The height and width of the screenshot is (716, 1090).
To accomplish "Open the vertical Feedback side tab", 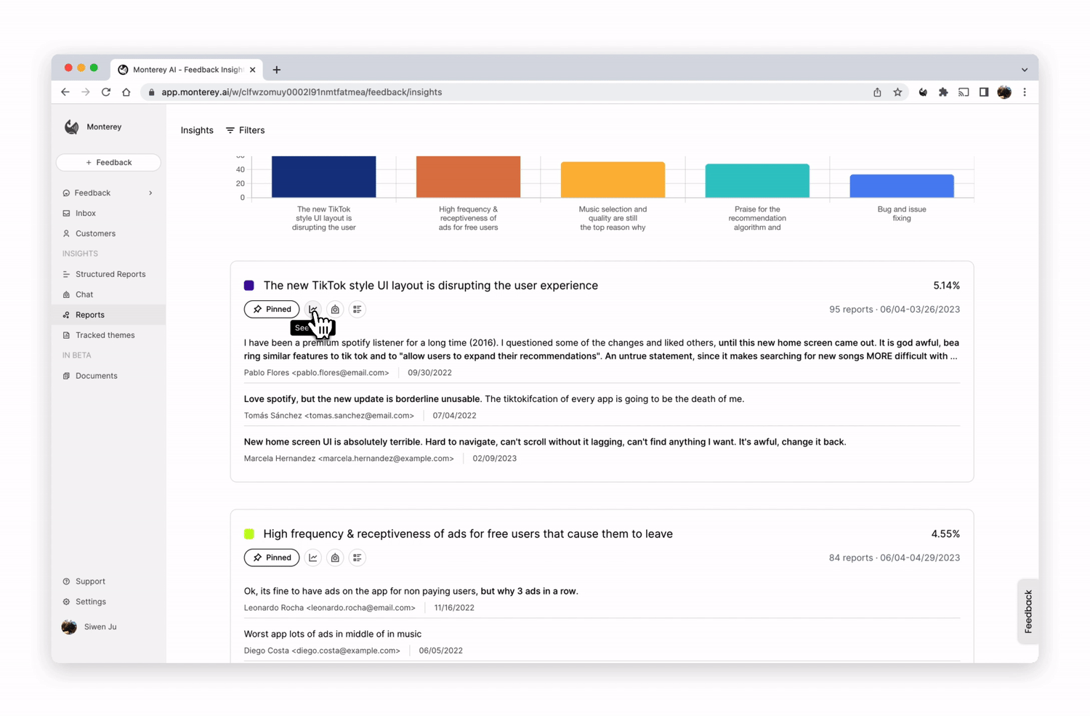I will [x=1028, y=611].
